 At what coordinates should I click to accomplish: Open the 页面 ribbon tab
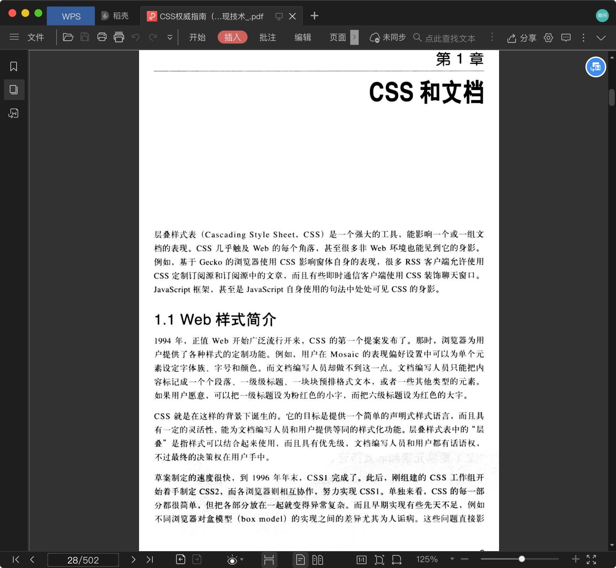click(338, 37)
